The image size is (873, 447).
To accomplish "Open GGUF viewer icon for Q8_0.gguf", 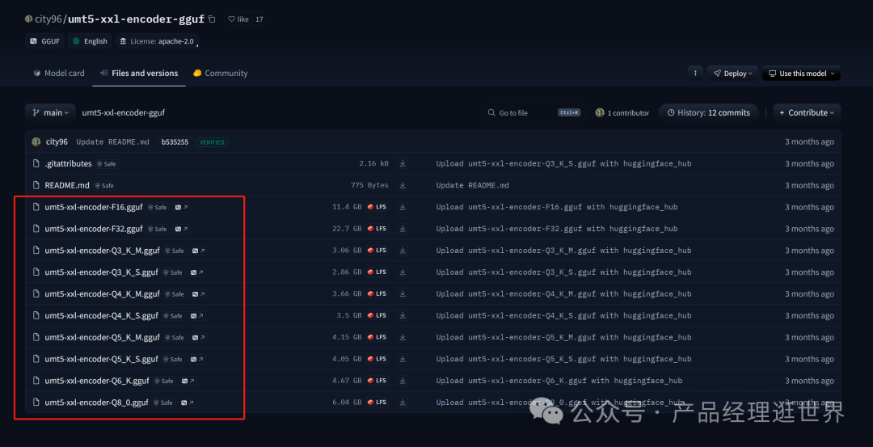I will (188, 403).
